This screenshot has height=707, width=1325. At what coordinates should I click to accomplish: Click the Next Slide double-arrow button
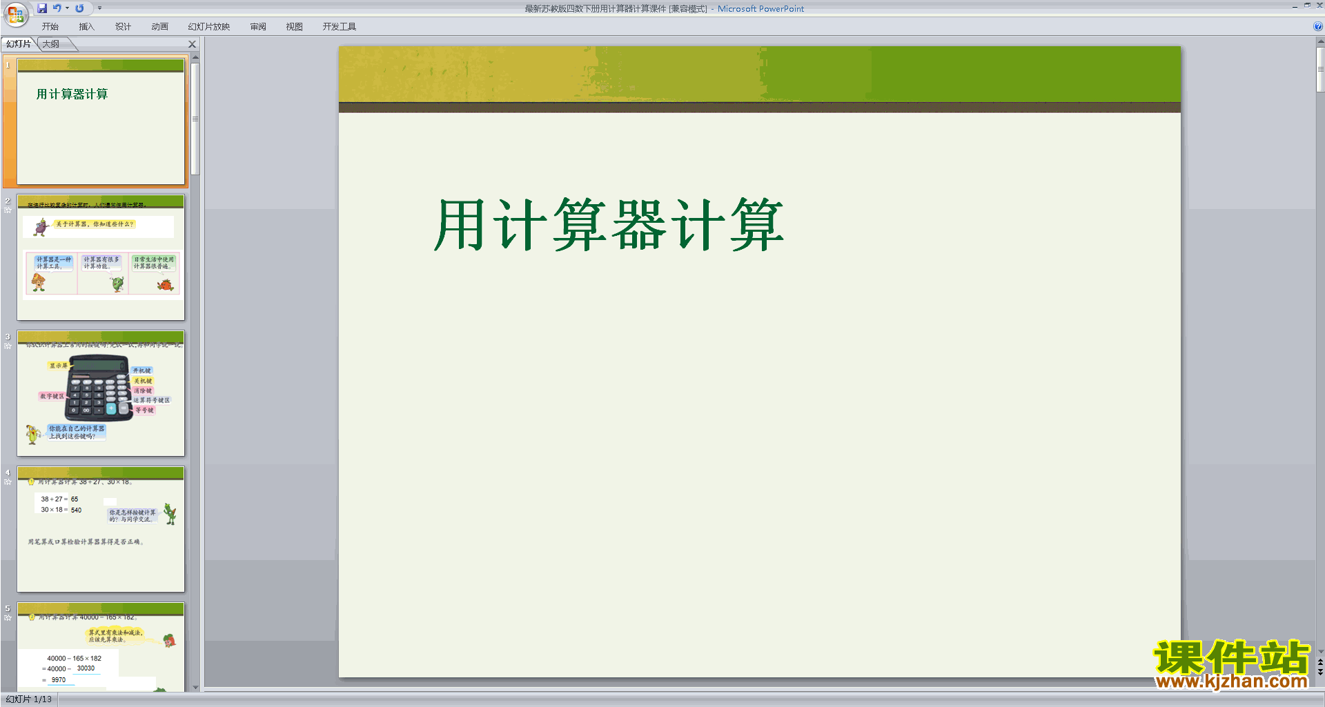1320,672
